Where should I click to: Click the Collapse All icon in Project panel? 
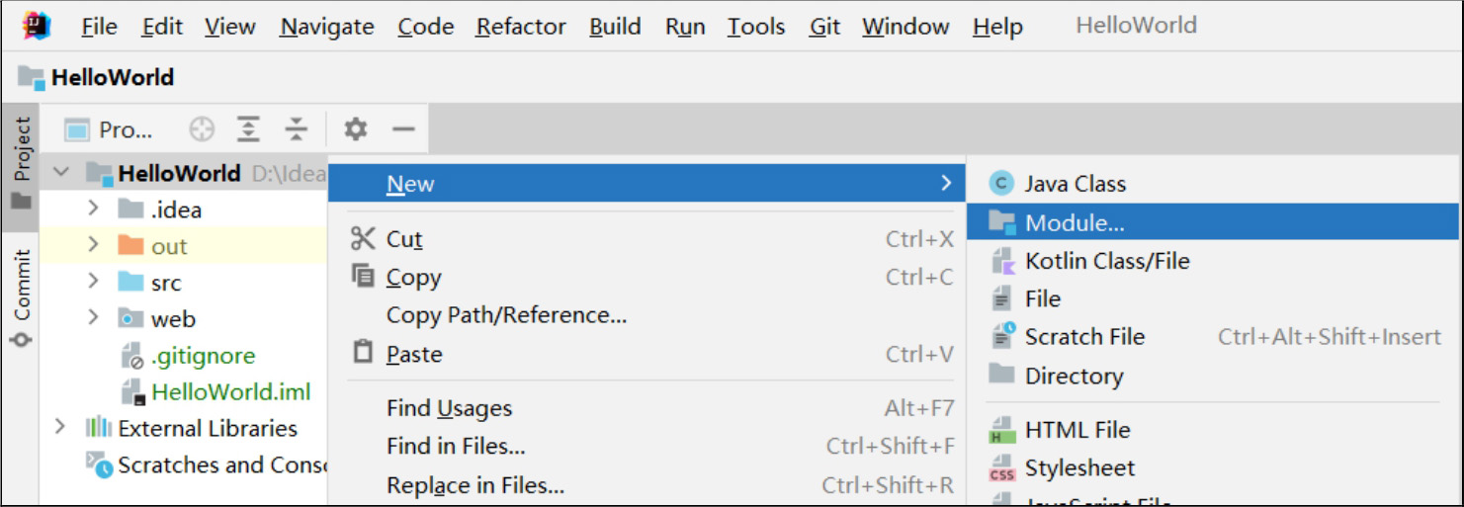click(x=296, y=129)
